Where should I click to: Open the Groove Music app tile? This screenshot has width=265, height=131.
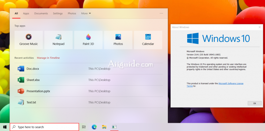click(x=28, y=40)
